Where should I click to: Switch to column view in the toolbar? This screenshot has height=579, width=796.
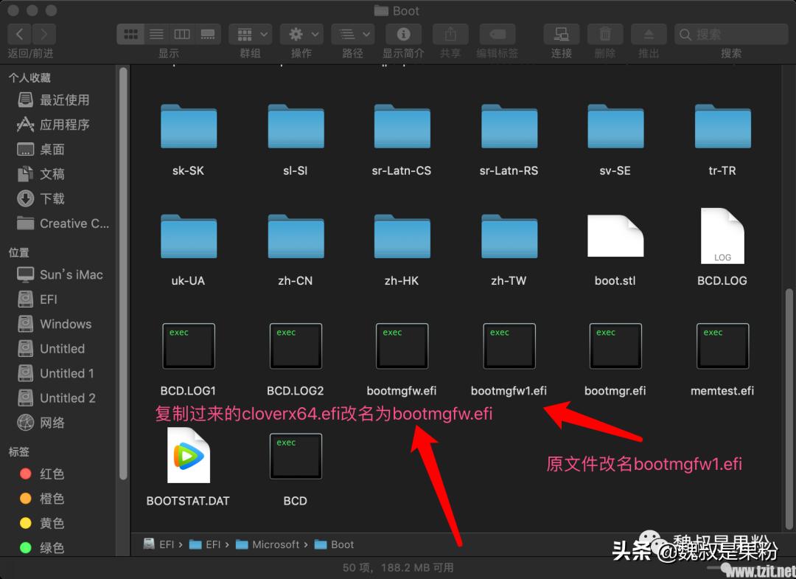[x=181, y=34]
